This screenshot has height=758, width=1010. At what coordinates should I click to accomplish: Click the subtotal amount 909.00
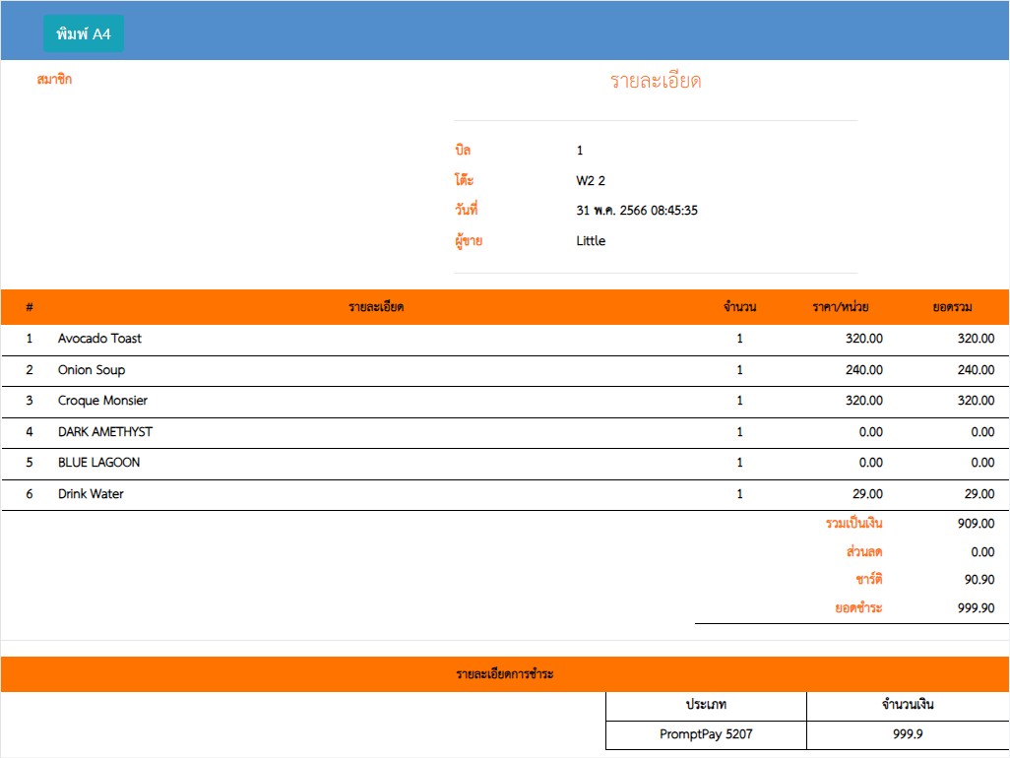point(976,524)
